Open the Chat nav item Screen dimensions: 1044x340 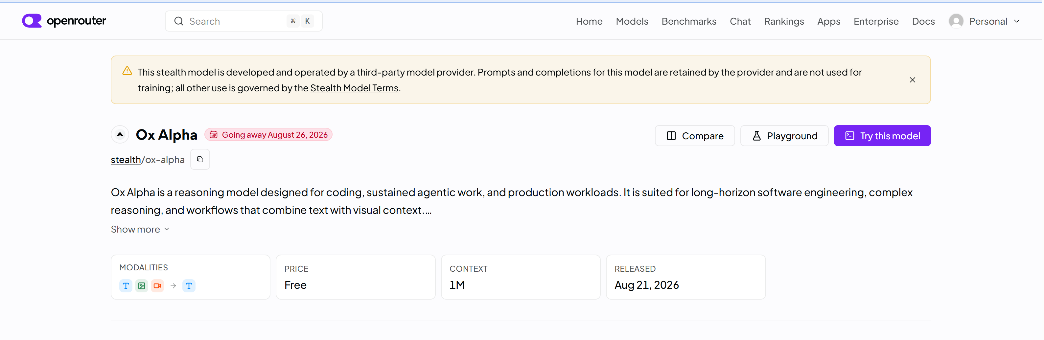coord(740,21)
